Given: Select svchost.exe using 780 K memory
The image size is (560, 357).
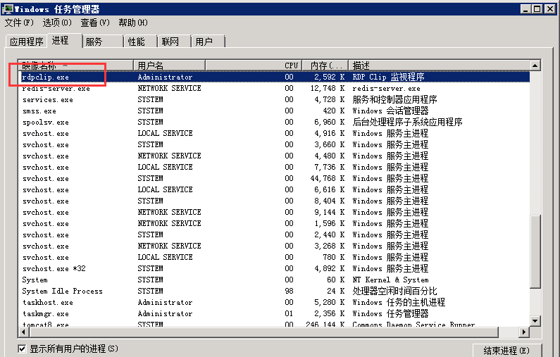Looking at the screenshot, I should tap(274, 258).
